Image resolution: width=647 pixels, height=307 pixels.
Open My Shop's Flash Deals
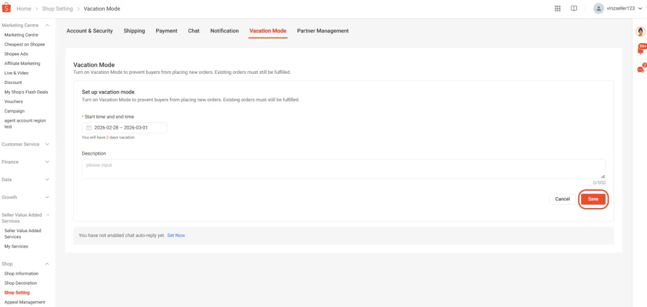coord(26,92)
